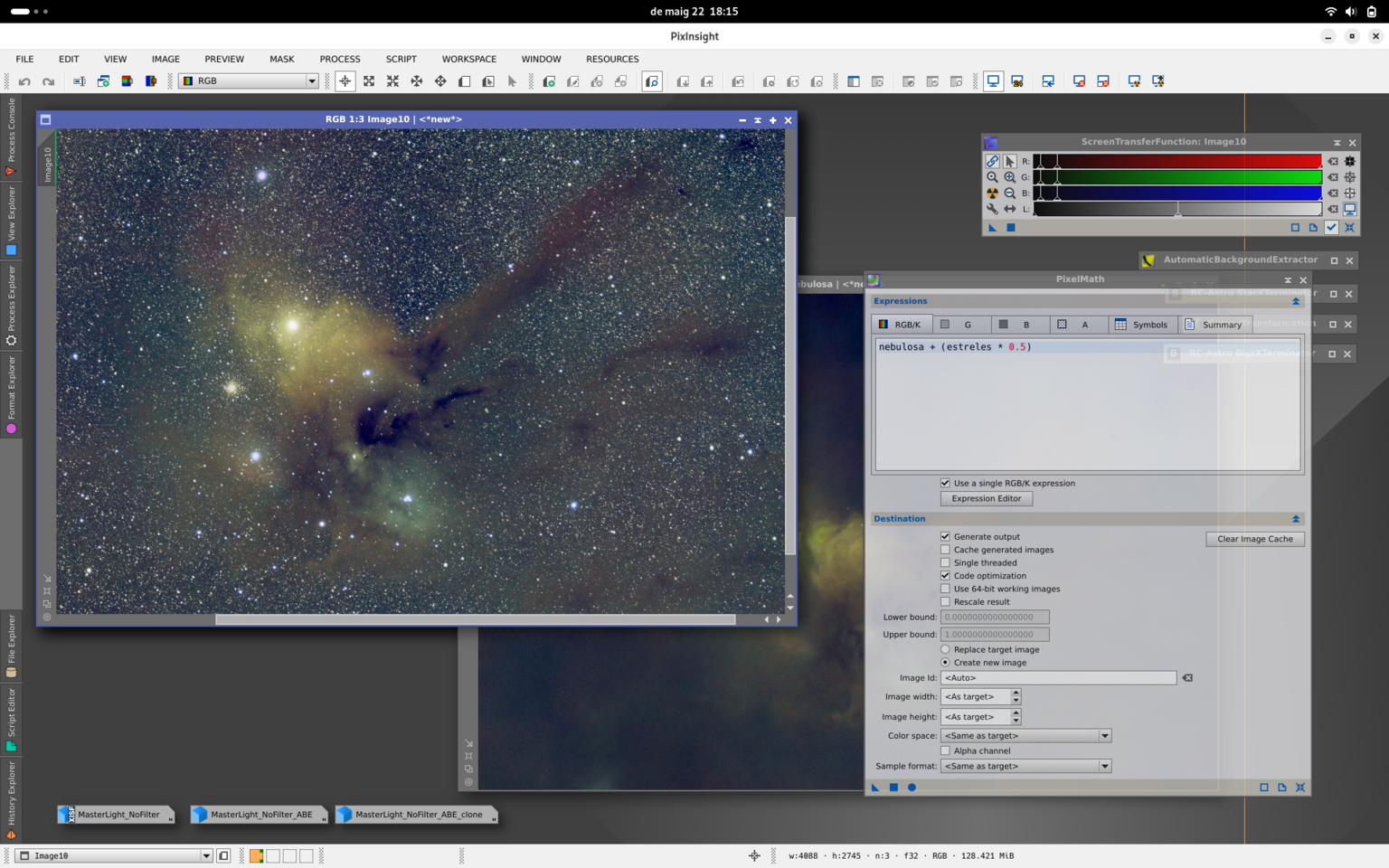Select the arrow edit mode in ScreenTransferFunction

[x=1010, y=161]
